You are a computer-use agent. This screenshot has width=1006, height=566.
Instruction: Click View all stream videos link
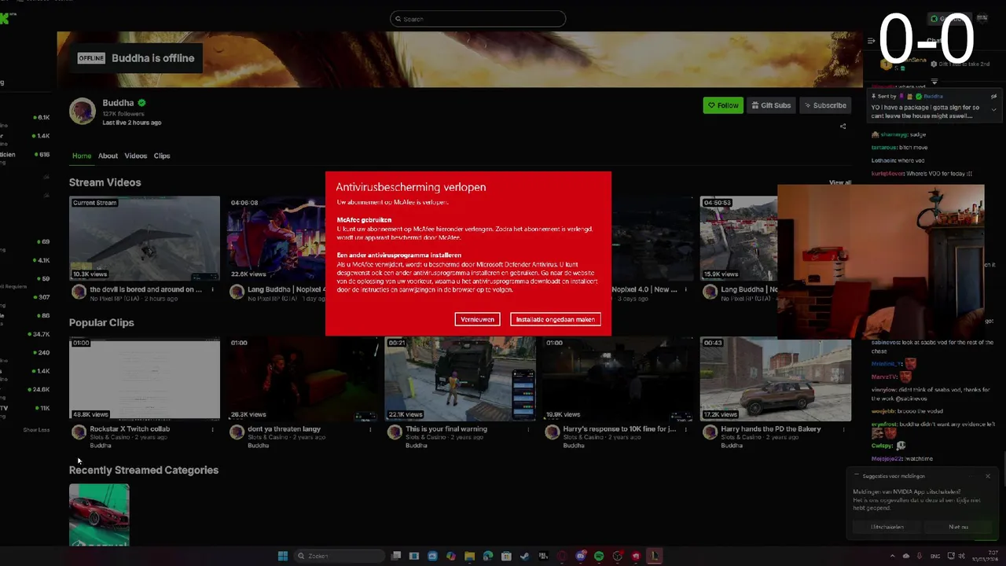839,182
